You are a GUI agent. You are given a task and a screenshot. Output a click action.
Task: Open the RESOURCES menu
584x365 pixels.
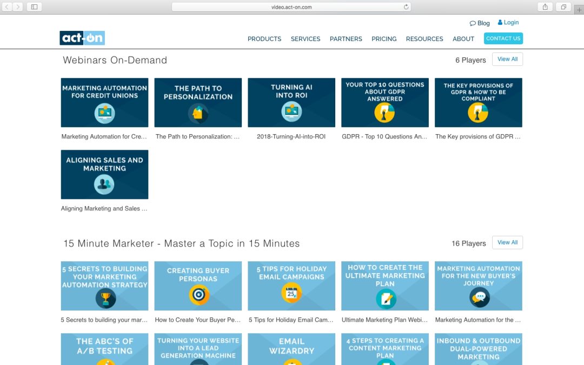tap(424, 39)
